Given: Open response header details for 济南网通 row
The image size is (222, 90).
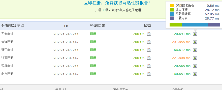Looking at the screenshot, I should [149, 58].
